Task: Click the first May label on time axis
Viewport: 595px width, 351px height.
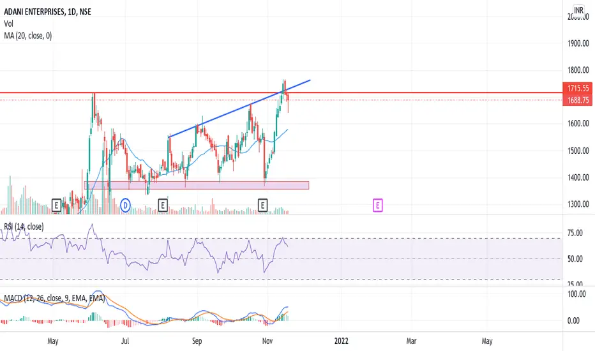Action: coord(53,341)
